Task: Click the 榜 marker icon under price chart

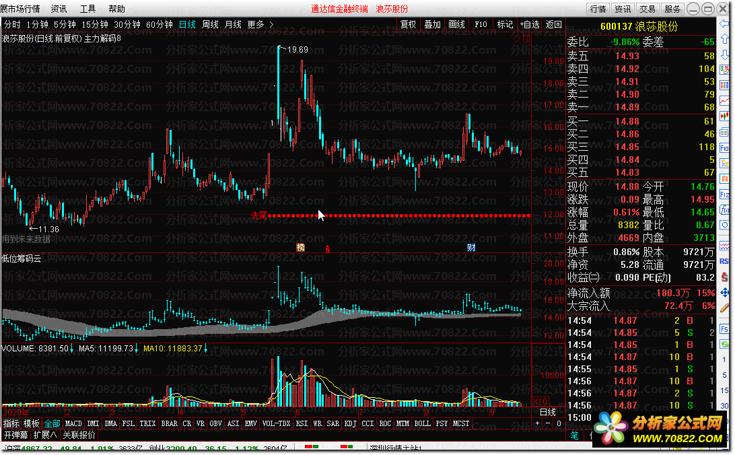Action: (x=300, y=248)
